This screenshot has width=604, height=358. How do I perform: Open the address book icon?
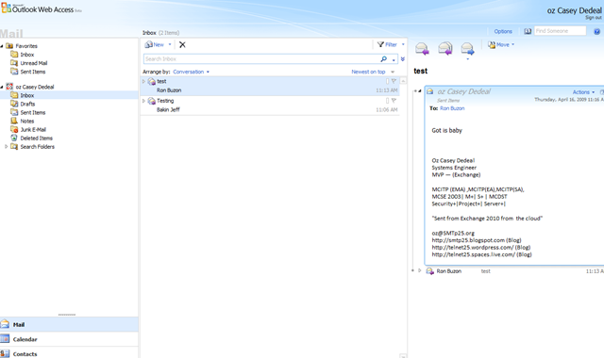(x=528, y=31)
